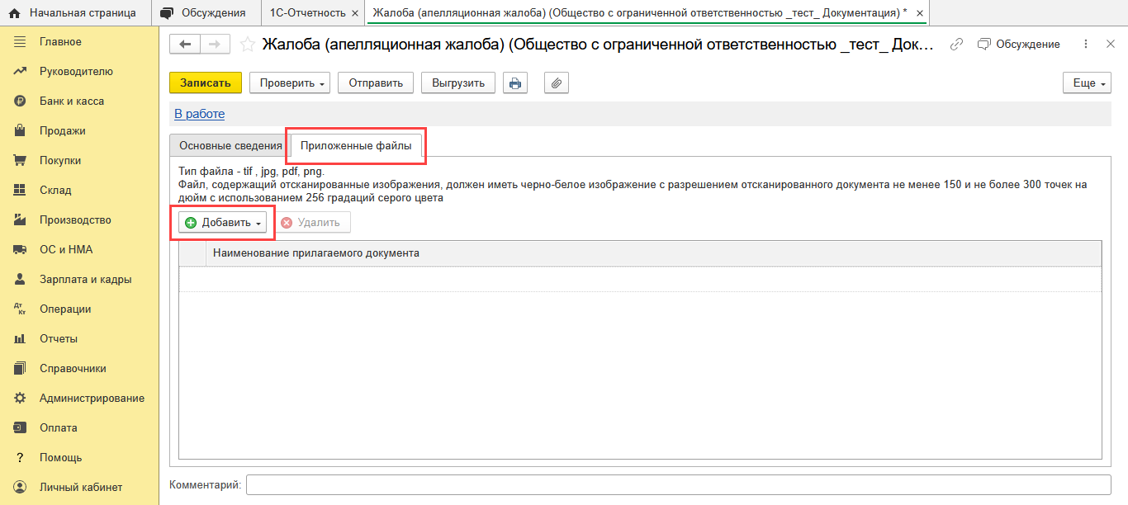Viewport: 1128px width, 505px height.
Task: Switch to 1С-Отчетность tab
Action: click(x=309, y=12)
